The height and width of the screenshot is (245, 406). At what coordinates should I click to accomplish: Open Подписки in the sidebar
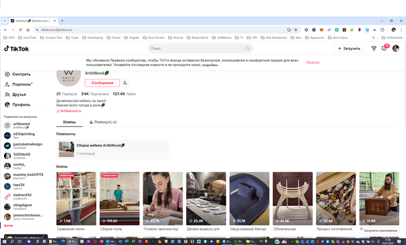point(19,84)
